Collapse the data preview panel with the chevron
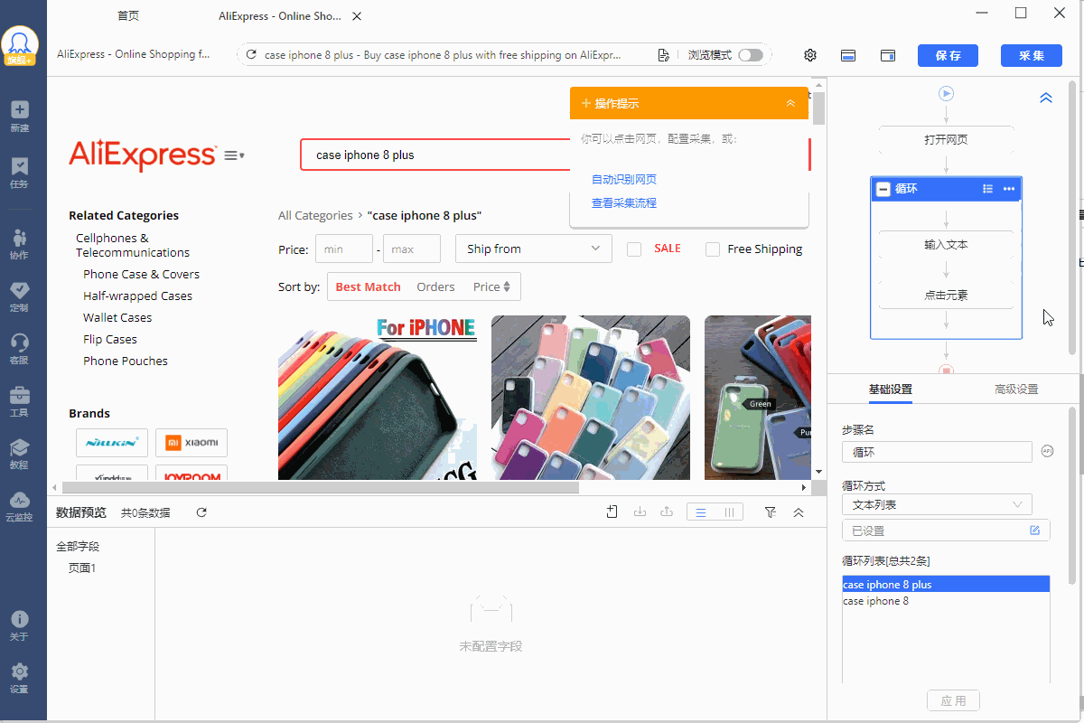Image resolution: width=1084 pixels, height=723 pixels. [x=799, y=512]
